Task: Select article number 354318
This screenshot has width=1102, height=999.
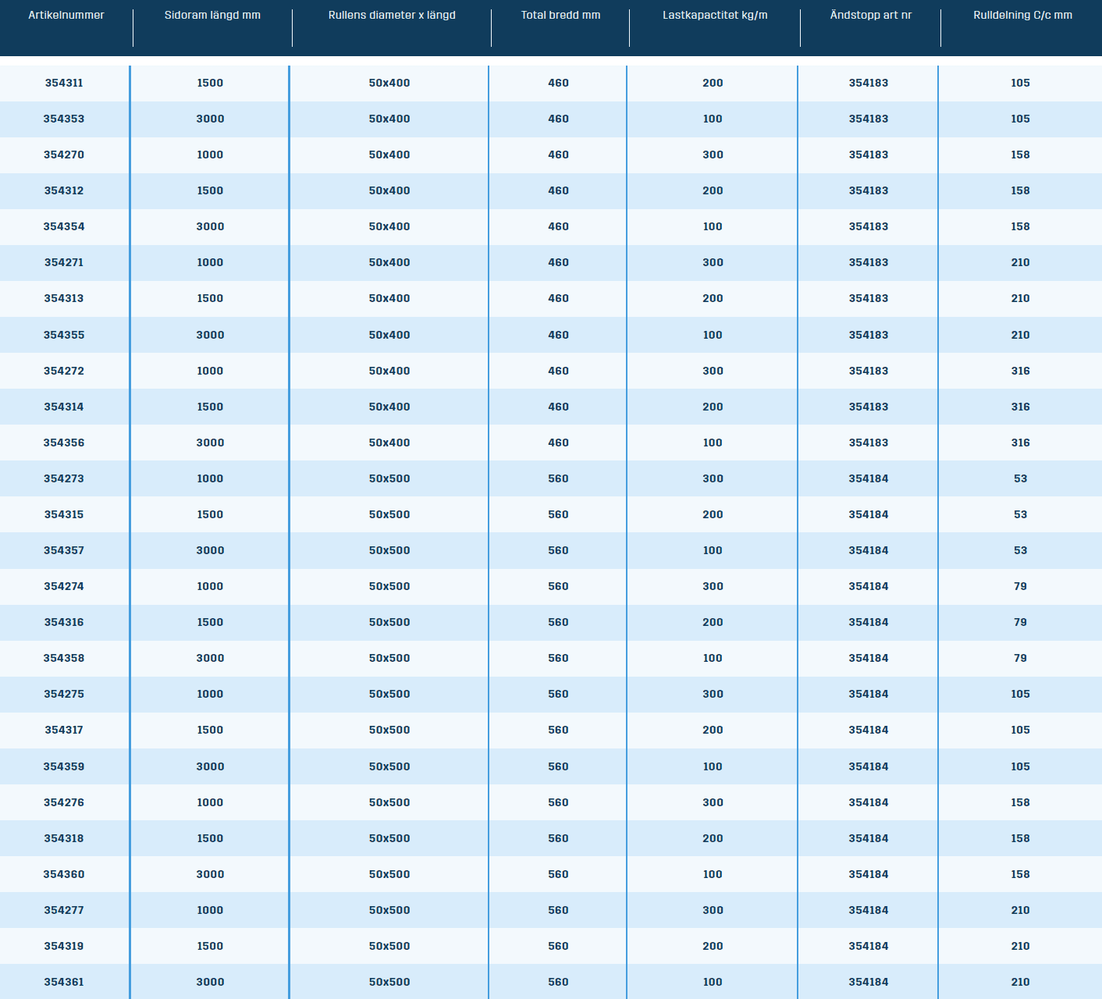Action: click(64, 838)
